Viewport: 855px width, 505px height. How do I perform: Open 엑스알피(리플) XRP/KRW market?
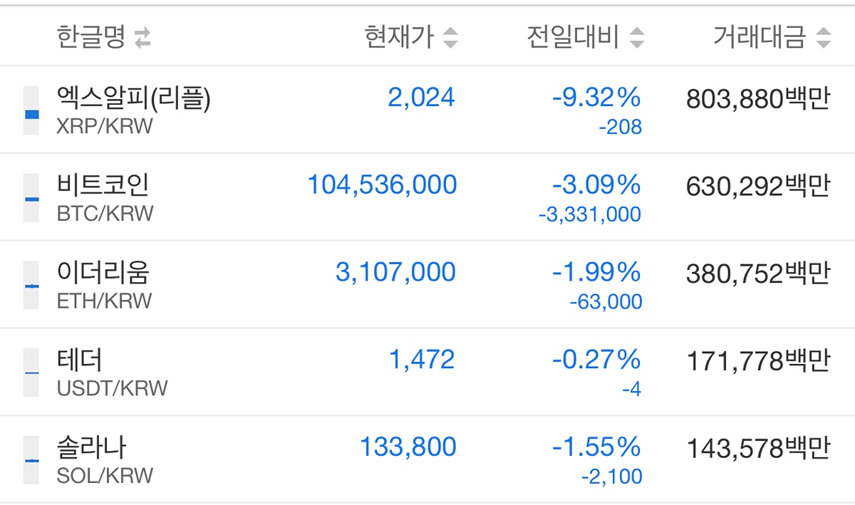(x=427, y=110)
